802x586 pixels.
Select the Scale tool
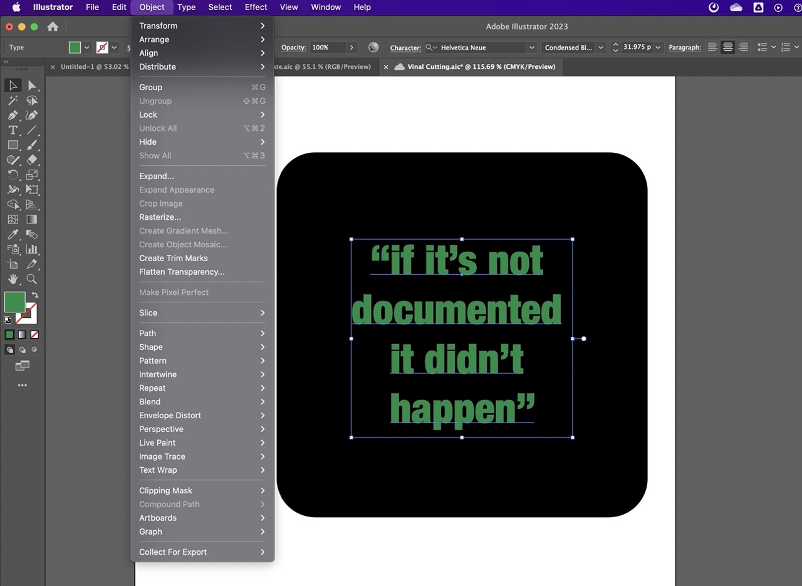[32, 175]
